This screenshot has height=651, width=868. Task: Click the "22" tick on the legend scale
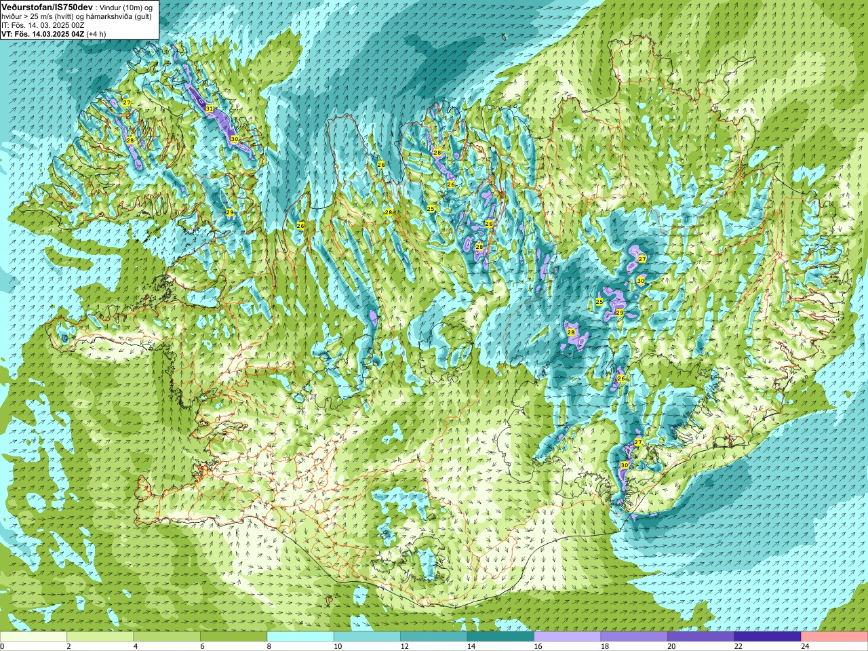738,646
